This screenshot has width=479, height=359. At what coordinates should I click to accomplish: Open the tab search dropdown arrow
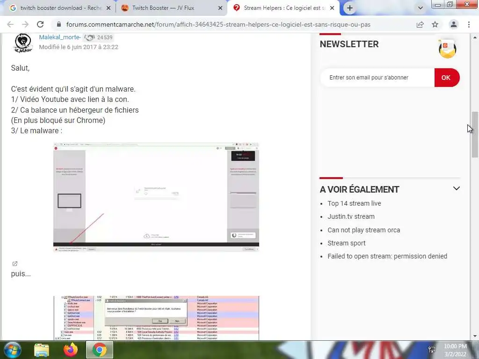click(x=421, y=8)
